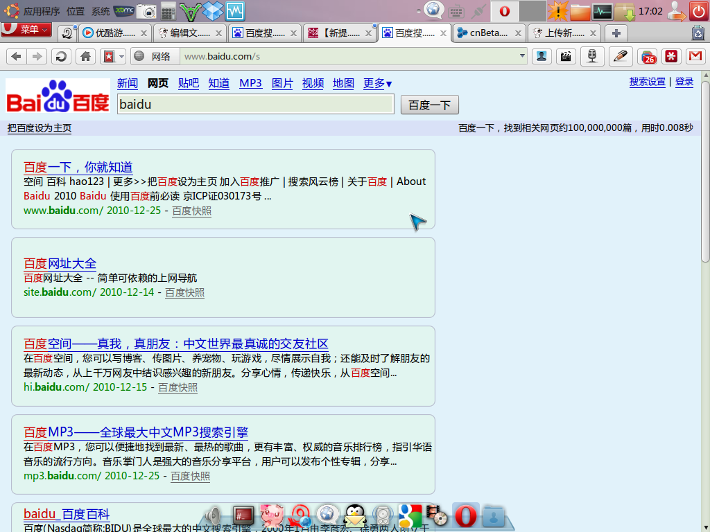Viewport: 710px width, 532px height.
Task: Click the Opera reload button
Action: coord(62,57)
